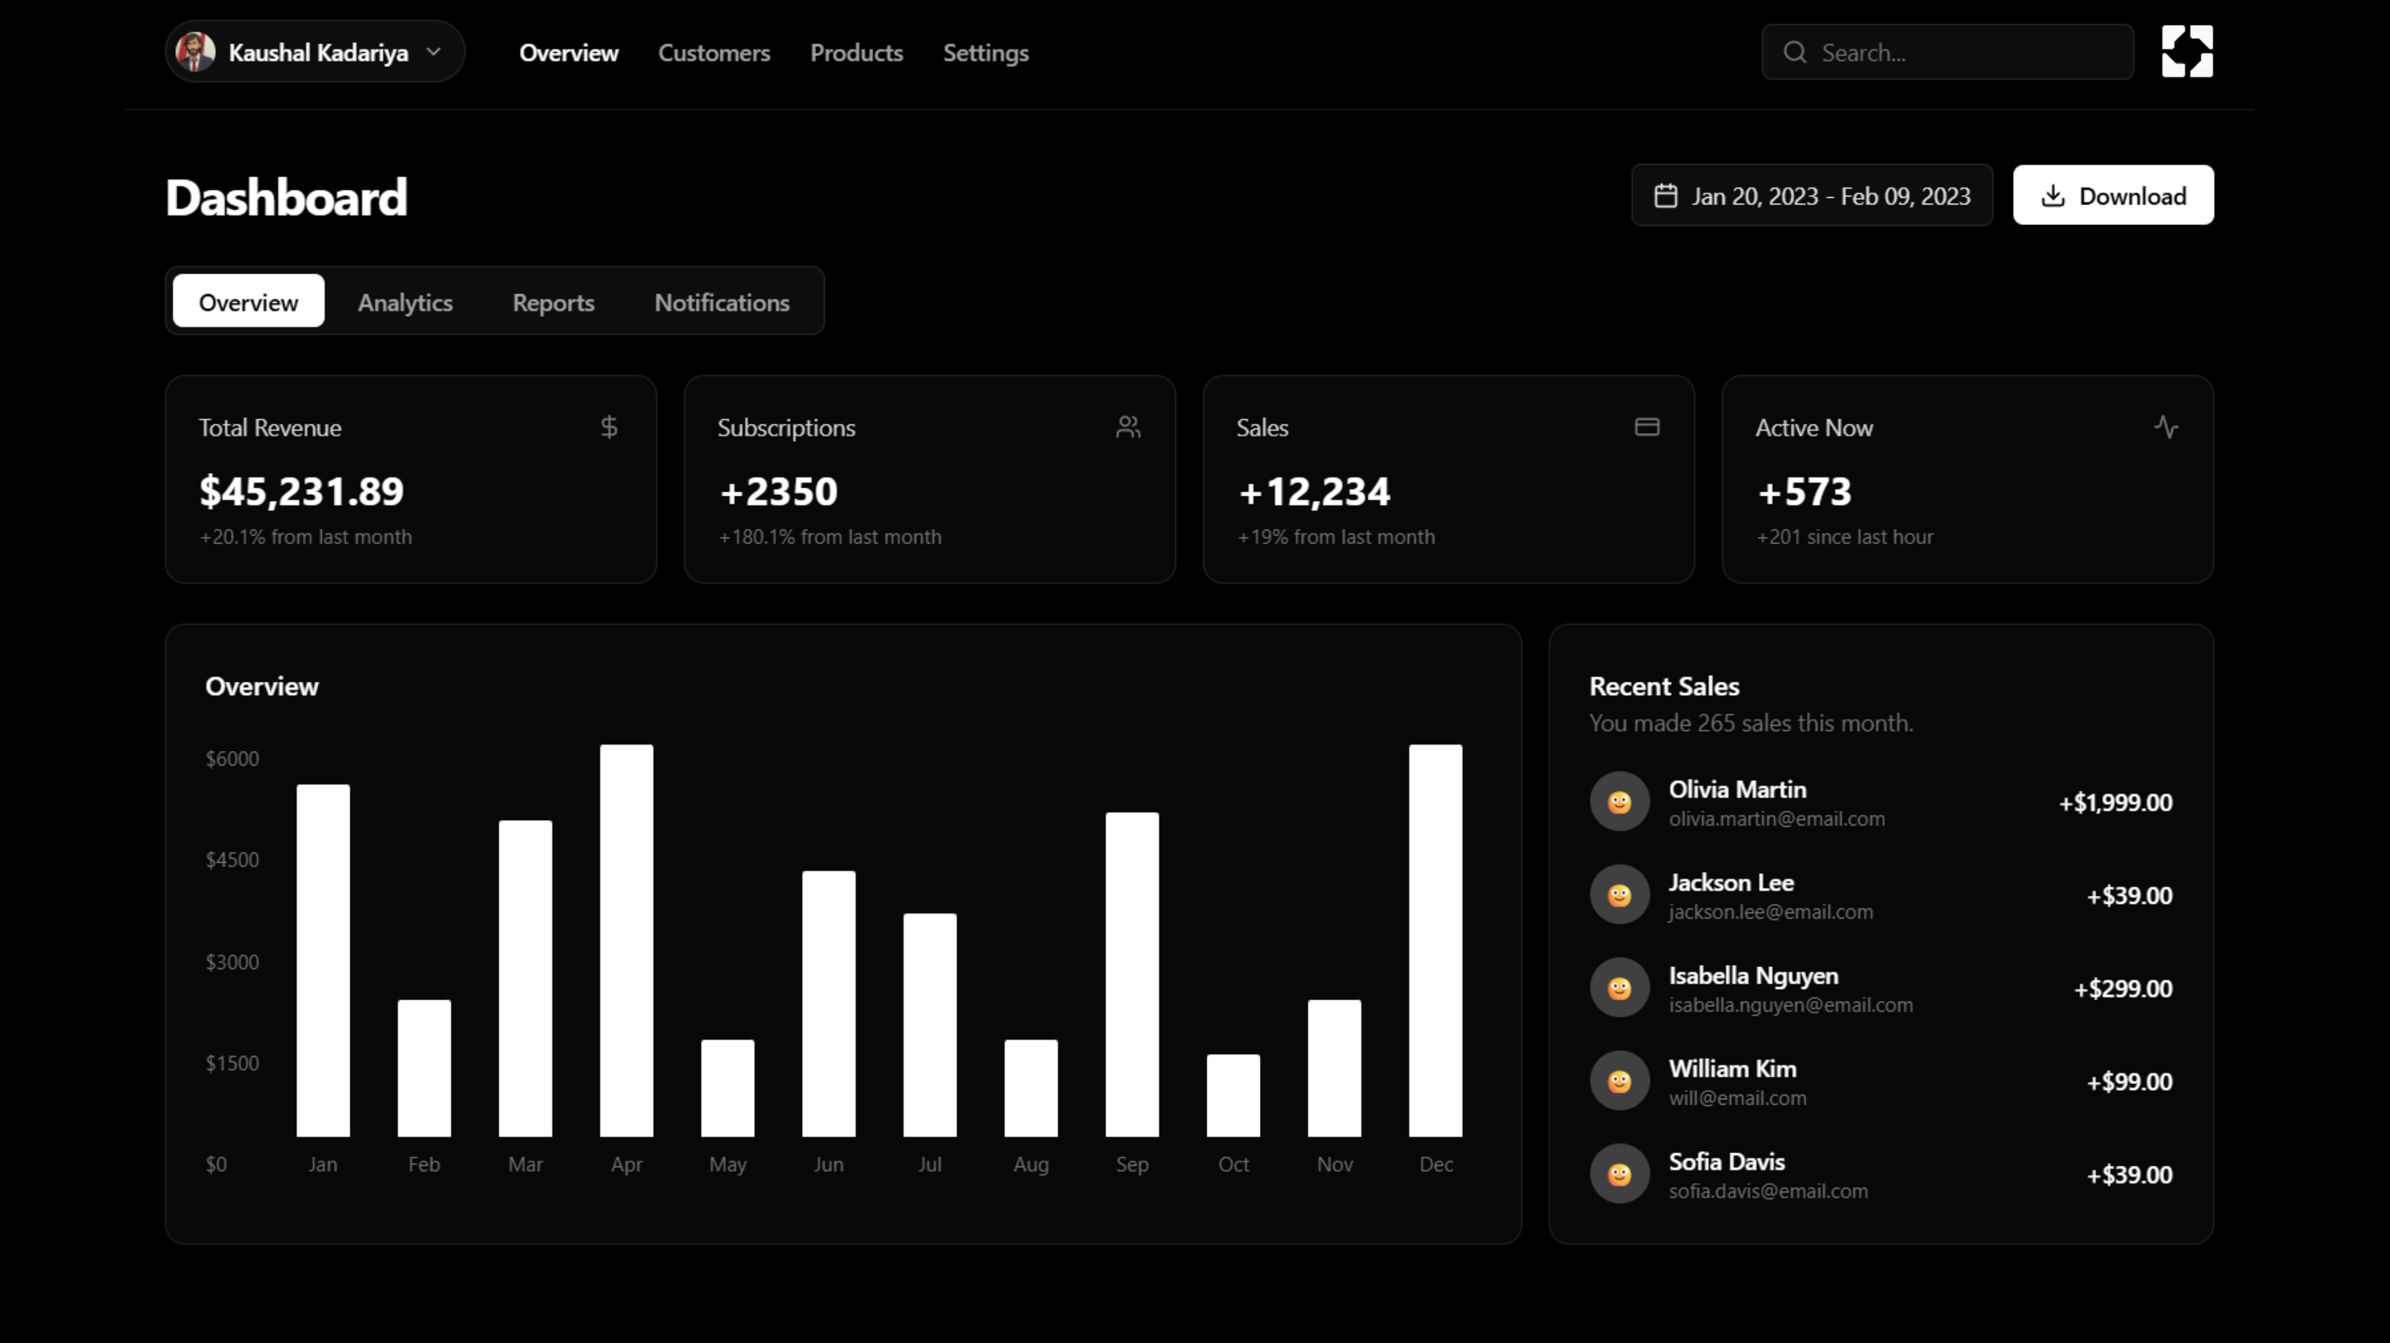Click jackson.lee@email.com address

(1770, 912)
